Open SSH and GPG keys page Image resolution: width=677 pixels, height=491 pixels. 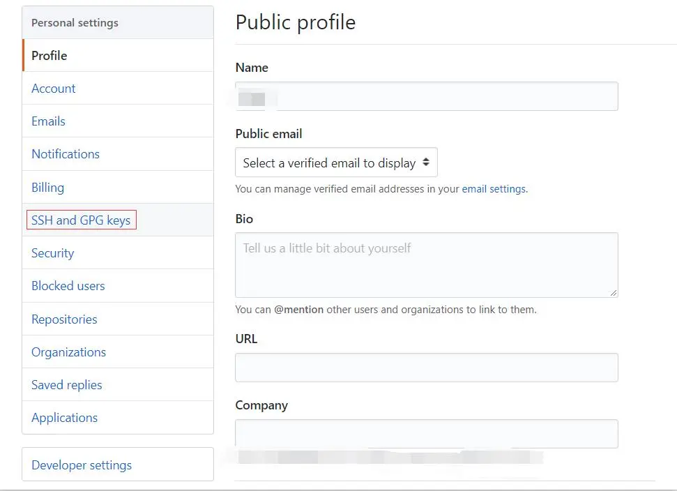click(x=81, y=220)
